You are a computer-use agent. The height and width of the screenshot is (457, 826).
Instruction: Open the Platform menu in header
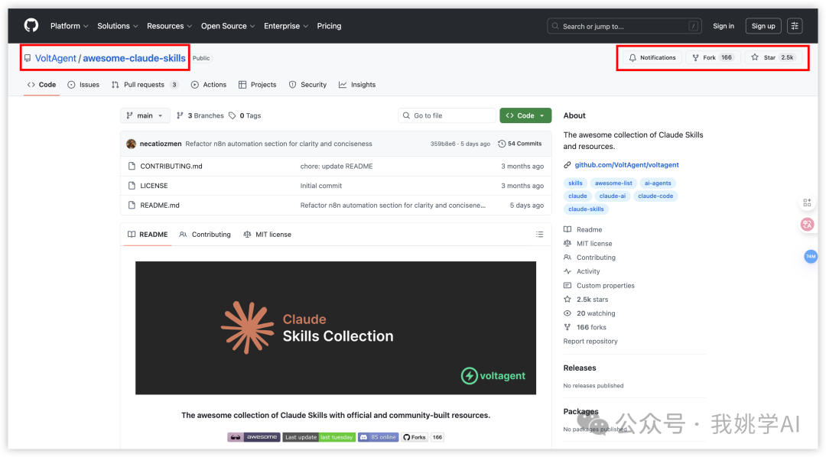[69, 26]
